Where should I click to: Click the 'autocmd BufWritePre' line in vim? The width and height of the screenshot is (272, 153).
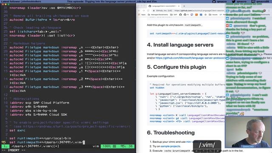coord(42,20)
